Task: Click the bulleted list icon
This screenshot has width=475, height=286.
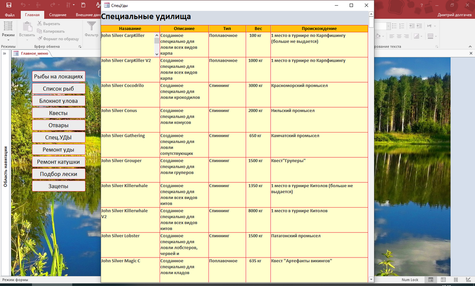Action: tap(394, 26)
